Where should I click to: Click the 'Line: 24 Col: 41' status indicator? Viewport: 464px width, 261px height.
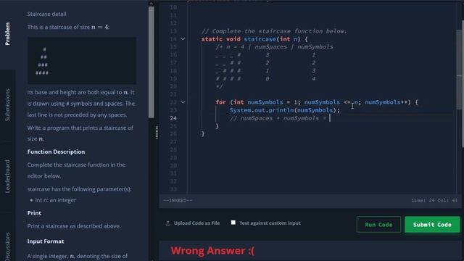tap(434, 200)
